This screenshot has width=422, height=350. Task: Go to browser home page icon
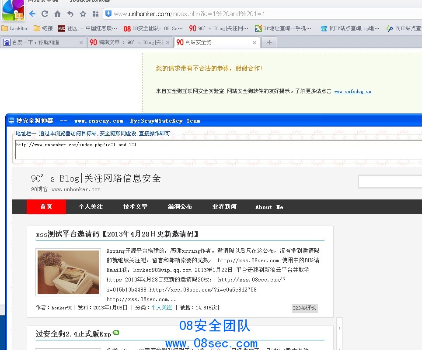click(x=57, y=14)
